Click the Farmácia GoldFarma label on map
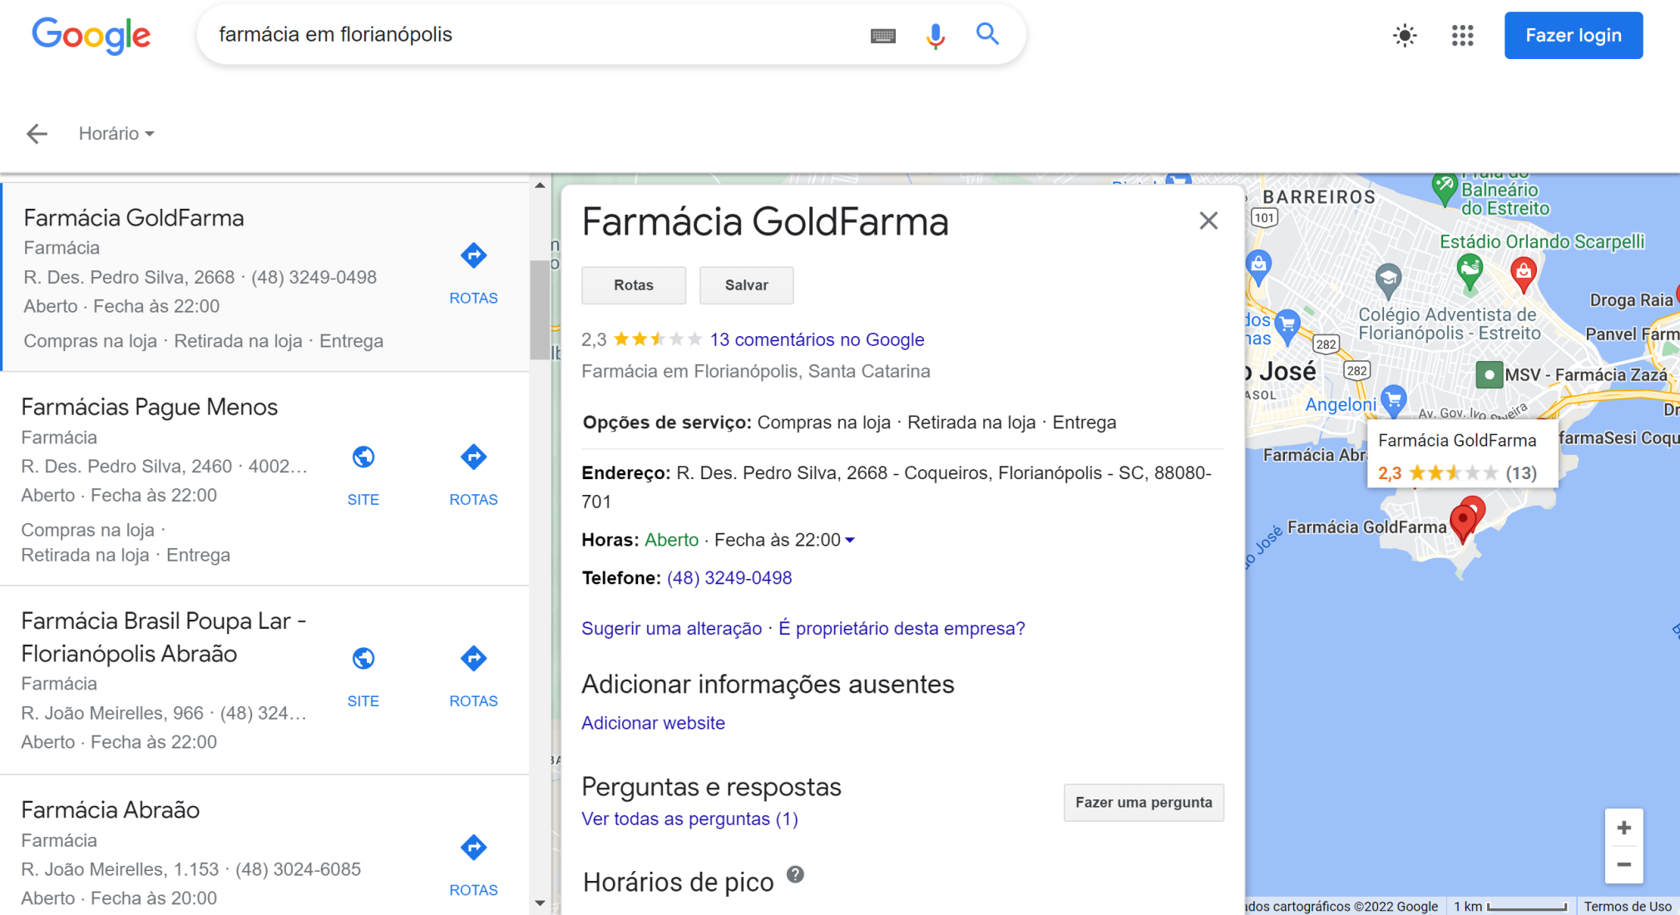 (1366, 527)
